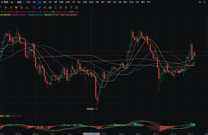Switch to the 10分 timeframe
The width and height of the screenshot is (208, 135).
(x=85, y=2)
